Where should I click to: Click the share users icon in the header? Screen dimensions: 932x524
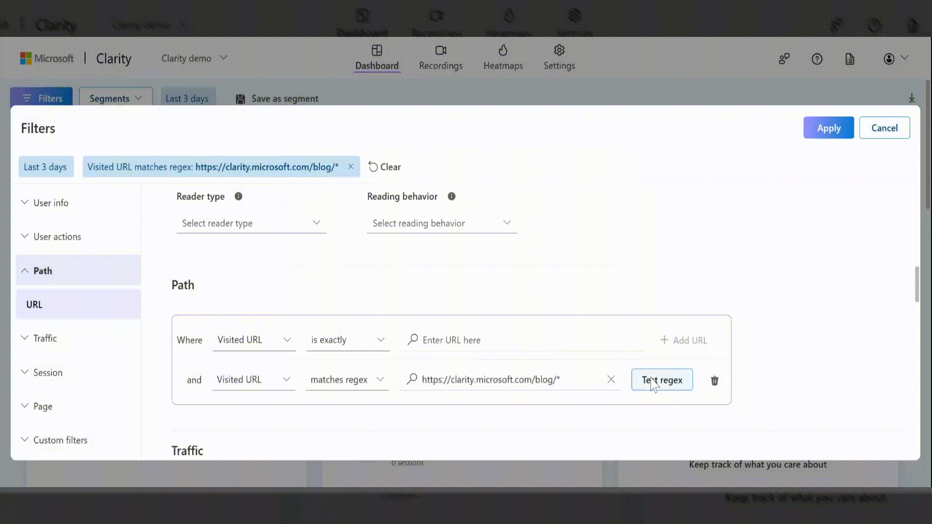point(784,59)
